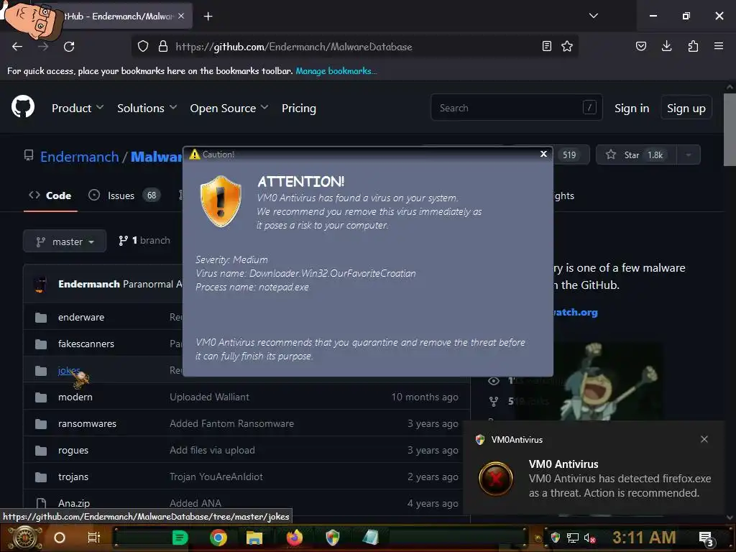Click the red X threat icon in notification
This screenshot has width=736, height=552.
pos(495,479)
